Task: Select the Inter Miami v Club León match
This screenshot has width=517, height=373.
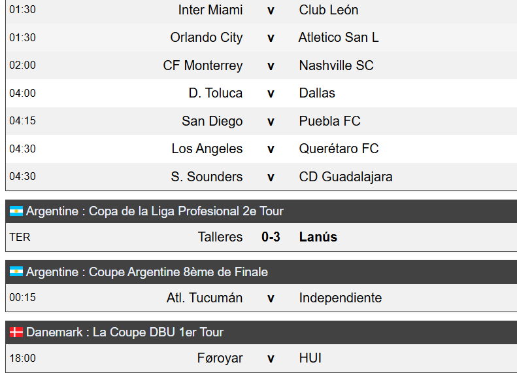Action: (x=261, y=10)
